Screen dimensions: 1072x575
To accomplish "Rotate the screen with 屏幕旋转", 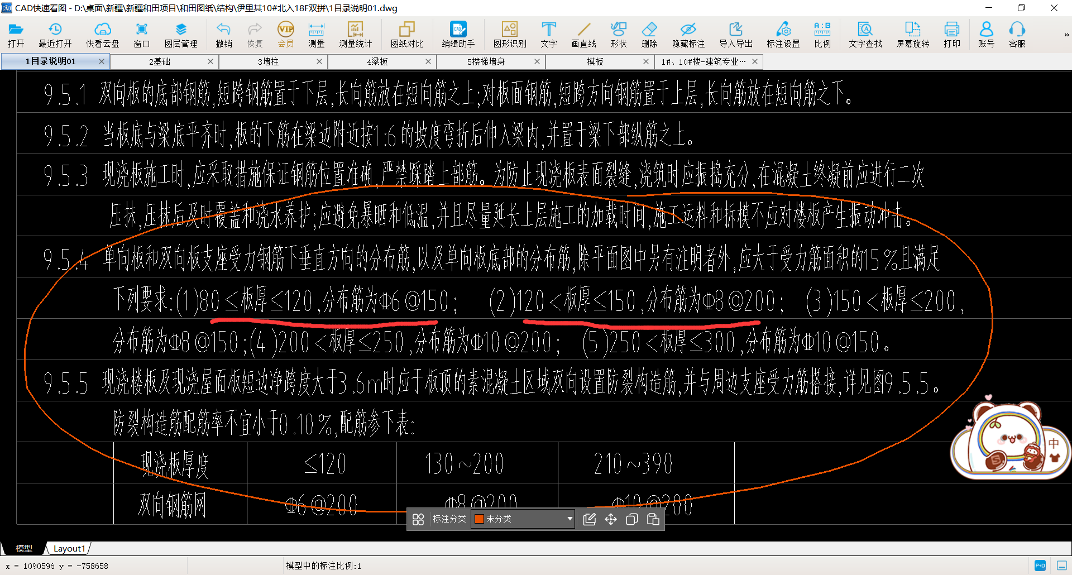I will pos(913,35).
